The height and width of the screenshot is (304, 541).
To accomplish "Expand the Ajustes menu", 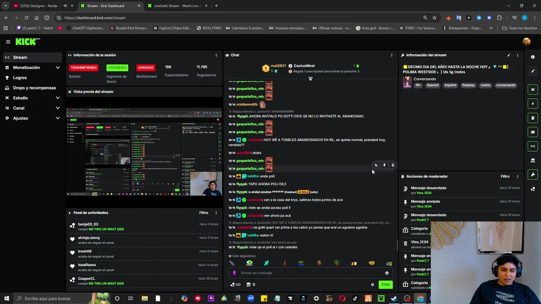I will click(x=33, y=118).
